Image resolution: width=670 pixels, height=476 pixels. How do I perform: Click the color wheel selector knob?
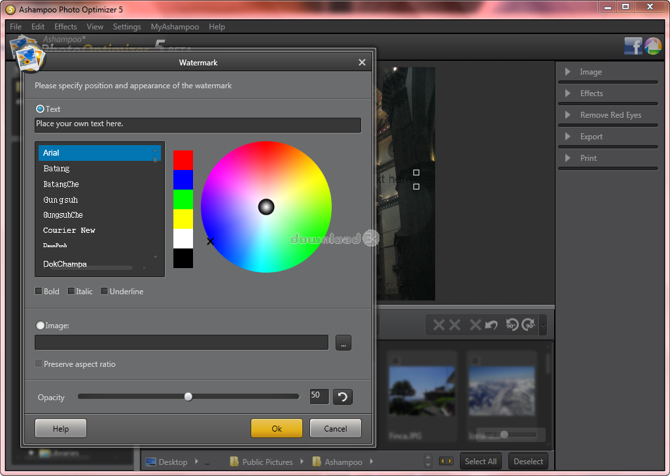point(266,207)
